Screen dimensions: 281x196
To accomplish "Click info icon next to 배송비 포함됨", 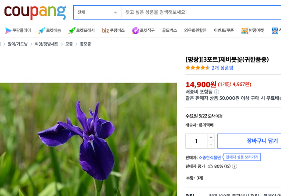I will 216,92.
